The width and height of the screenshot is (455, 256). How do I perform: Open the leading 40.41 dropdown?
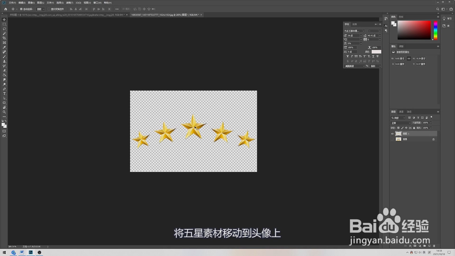(x=380, y=36)
